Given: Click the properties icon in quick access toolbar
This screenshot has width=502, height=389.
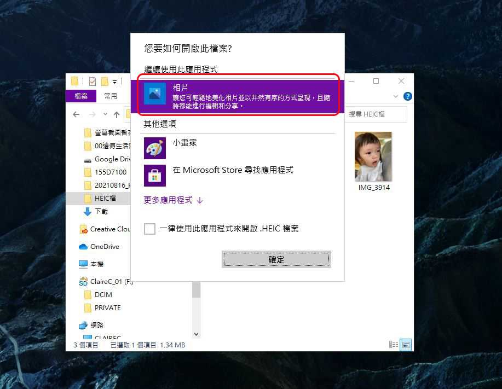Looking at the screenshot, I should pos(92,82).
